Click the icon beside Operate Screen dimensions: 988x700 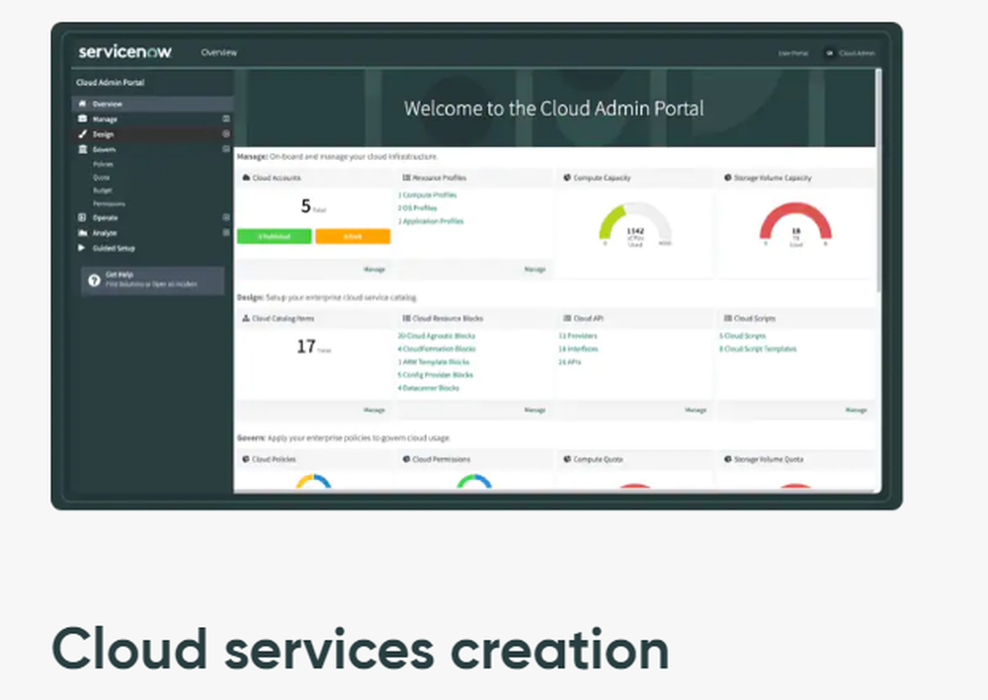click(x=82, y=217)
